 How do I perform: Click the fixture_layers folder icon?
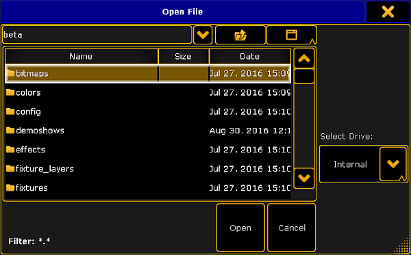(x=10, y=168)
